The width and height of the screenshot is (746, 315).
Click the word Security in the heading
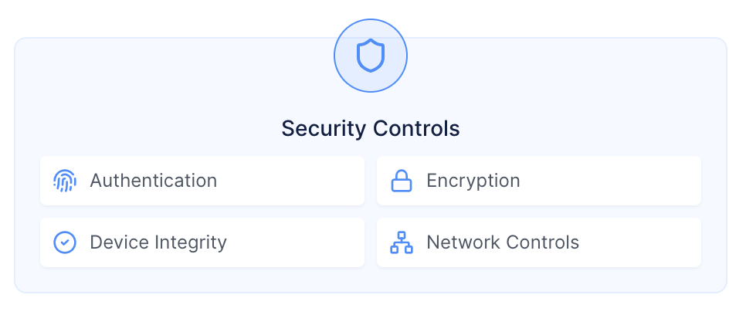[x=324, y=128]
